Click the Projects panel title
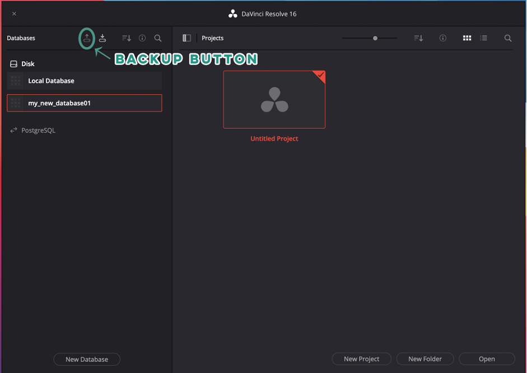 coord(212,38)
